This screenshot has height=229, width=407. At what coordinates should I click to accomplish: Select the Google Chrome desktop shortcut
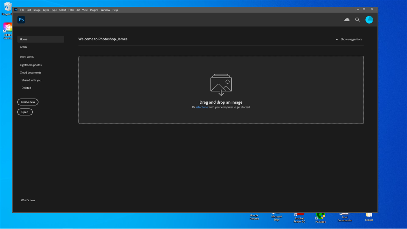[x=254, y=217]
